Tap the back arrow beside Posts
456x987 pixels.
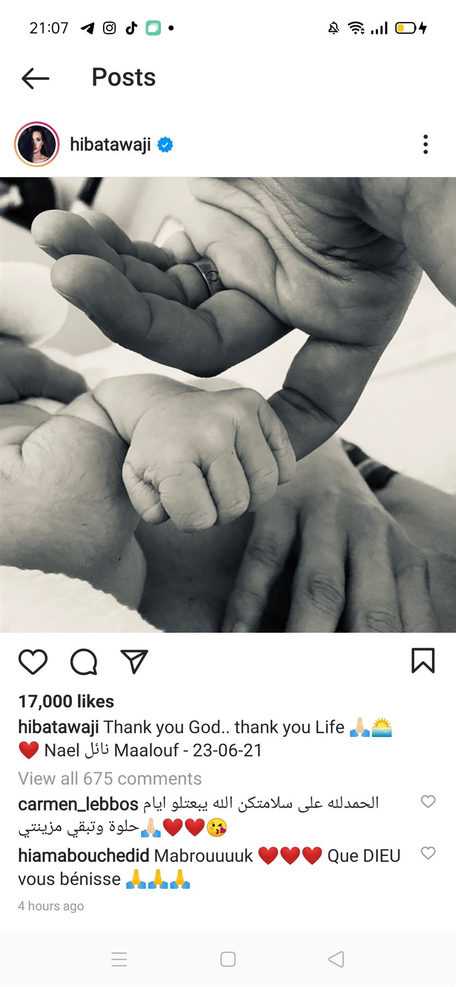click(x=35, y=78)
